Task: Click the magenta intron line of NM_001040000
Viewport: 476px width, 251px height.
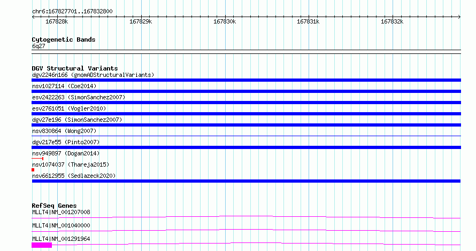Action: tap(246, 230)
